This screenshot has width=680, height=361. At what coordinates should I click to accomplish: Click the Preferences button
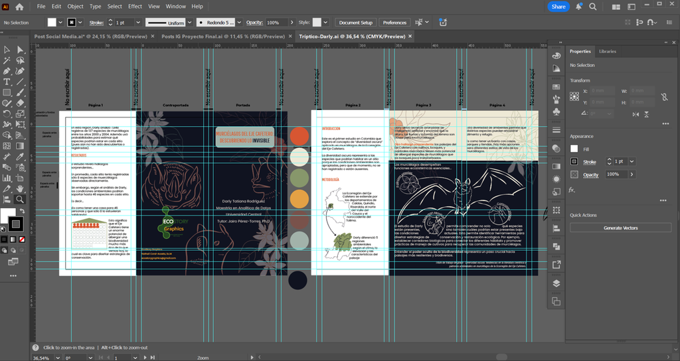pos(394,23)
